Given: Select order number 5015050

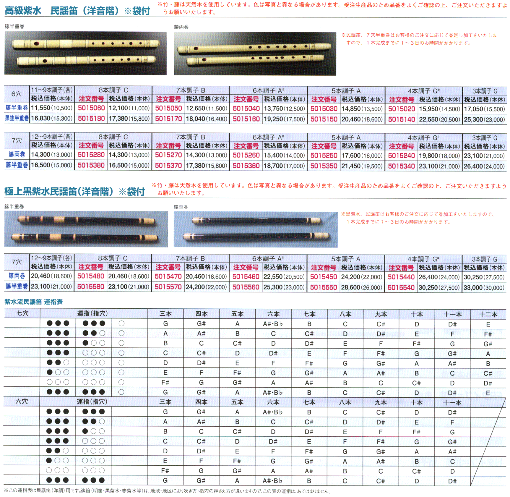Looking at the screenshot, I should (x=168, y=108).
